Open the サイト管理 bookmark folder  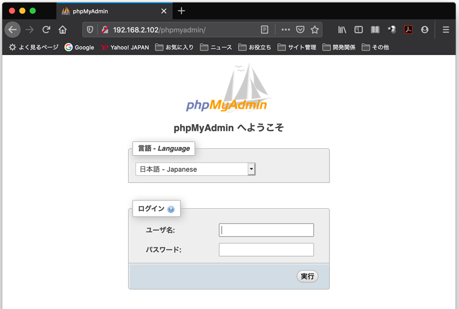297,47
